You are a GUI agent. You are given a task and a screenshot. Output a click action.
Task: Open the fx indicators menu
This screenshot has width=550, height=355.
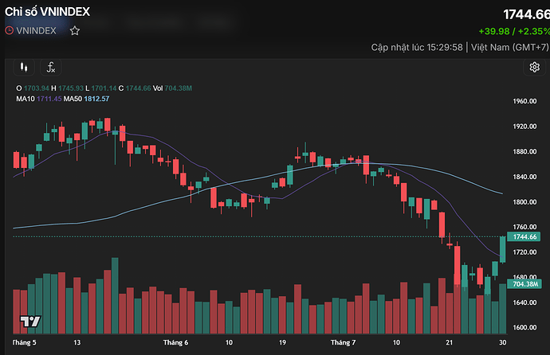click(51, 67)
